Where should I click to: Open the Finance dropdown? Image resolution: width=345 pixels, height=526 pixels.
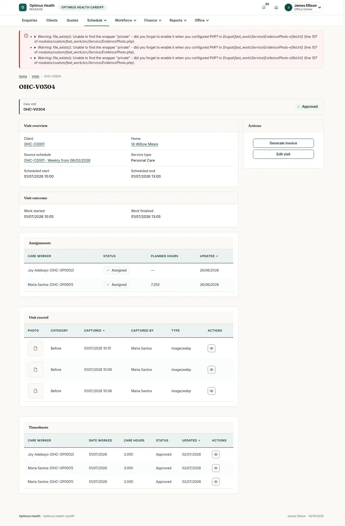pyautogui.click(x=153, y=20)
